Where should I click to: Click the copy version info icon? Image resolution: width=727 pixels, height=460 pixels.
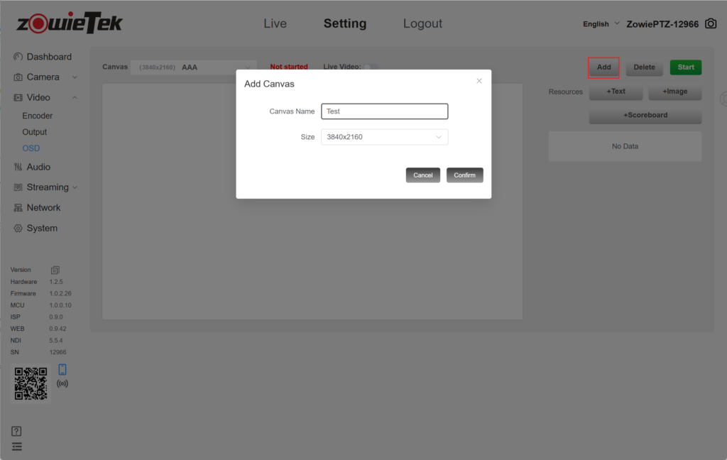(55, 270)
